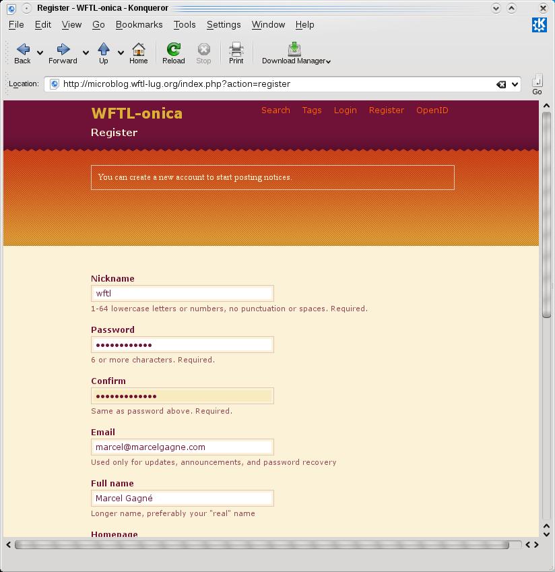Open the Bookmarks menu

click(x=139, y=24)
